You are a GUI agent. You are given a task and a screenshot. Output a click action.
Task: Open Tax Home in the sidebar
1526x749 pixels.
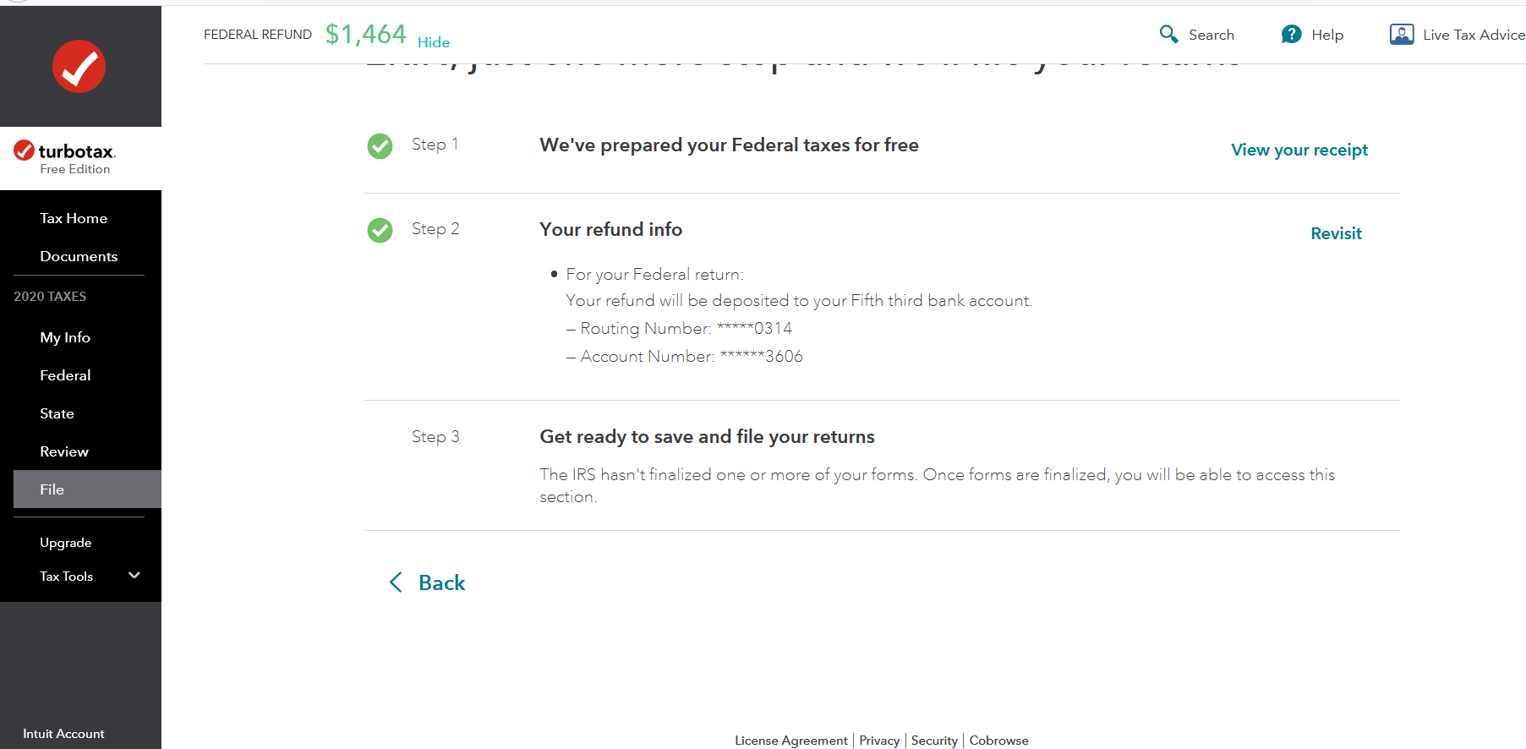74,218
